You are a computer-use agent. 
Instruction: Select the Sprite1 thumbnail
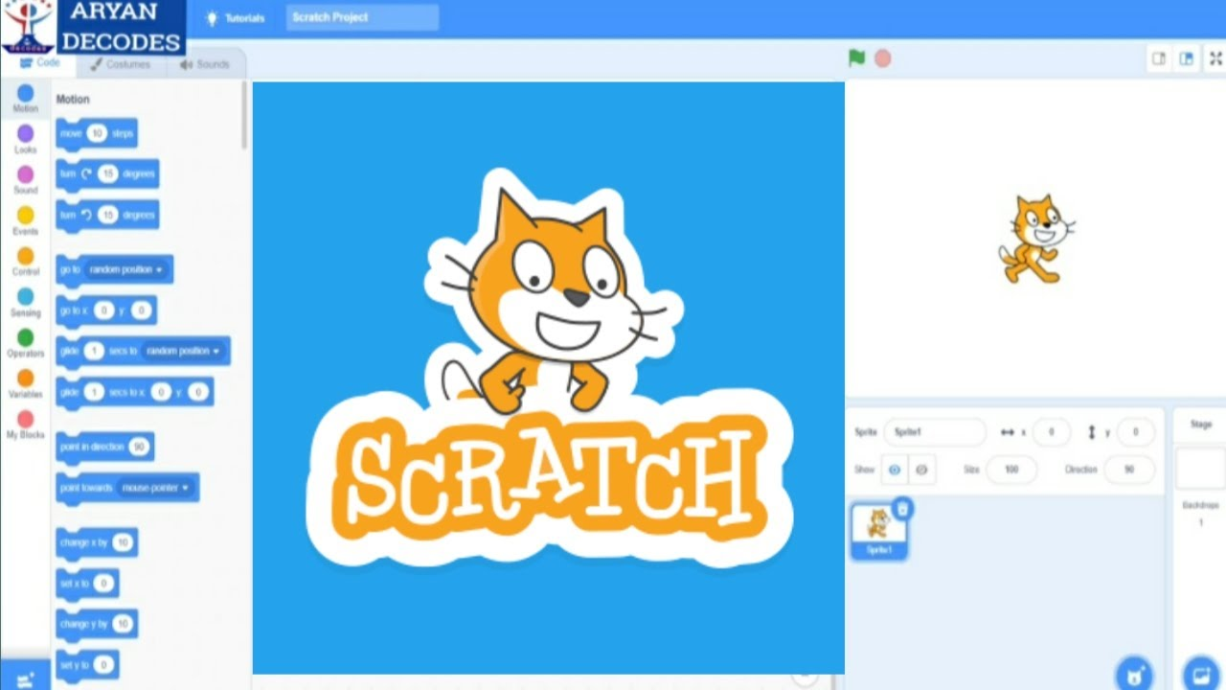(x=878, y=530)
